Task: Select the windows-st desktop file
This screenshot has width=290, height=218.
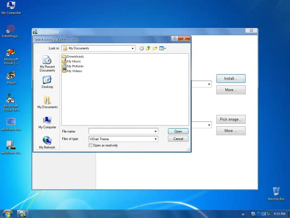Action: pyautogui.click(x=11, y=147)
